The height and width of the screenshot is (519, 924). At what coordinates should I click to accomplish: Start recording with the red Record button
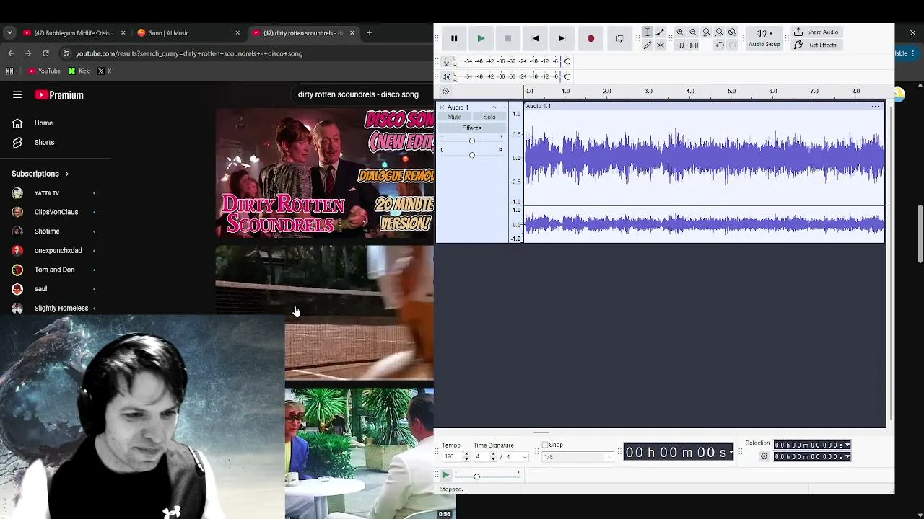point(590,39)
